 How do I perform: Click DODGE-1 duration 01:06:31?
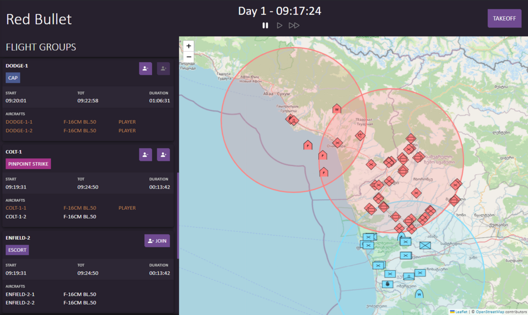(159, 101)
